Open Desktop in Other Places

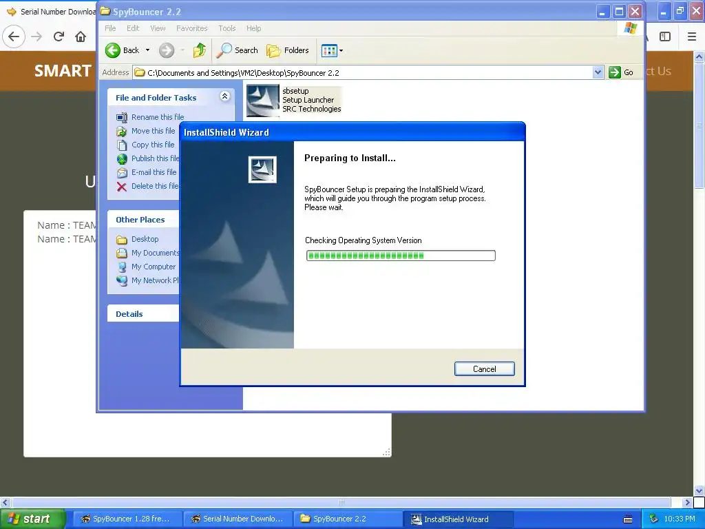[x=145, y=239]
